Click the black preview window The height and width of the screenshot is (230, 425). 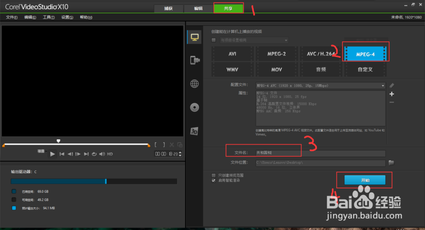(x=92, y=81)
